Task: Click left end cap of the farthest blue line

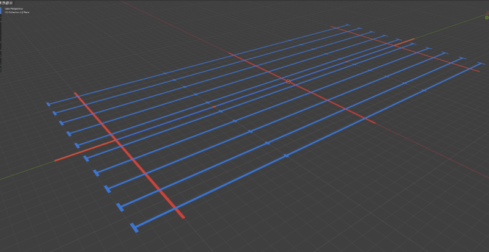Action: (x=48, y=104)
